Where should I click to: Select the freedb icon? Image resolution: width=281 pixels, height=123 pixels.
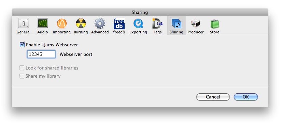tap(119, 24)
